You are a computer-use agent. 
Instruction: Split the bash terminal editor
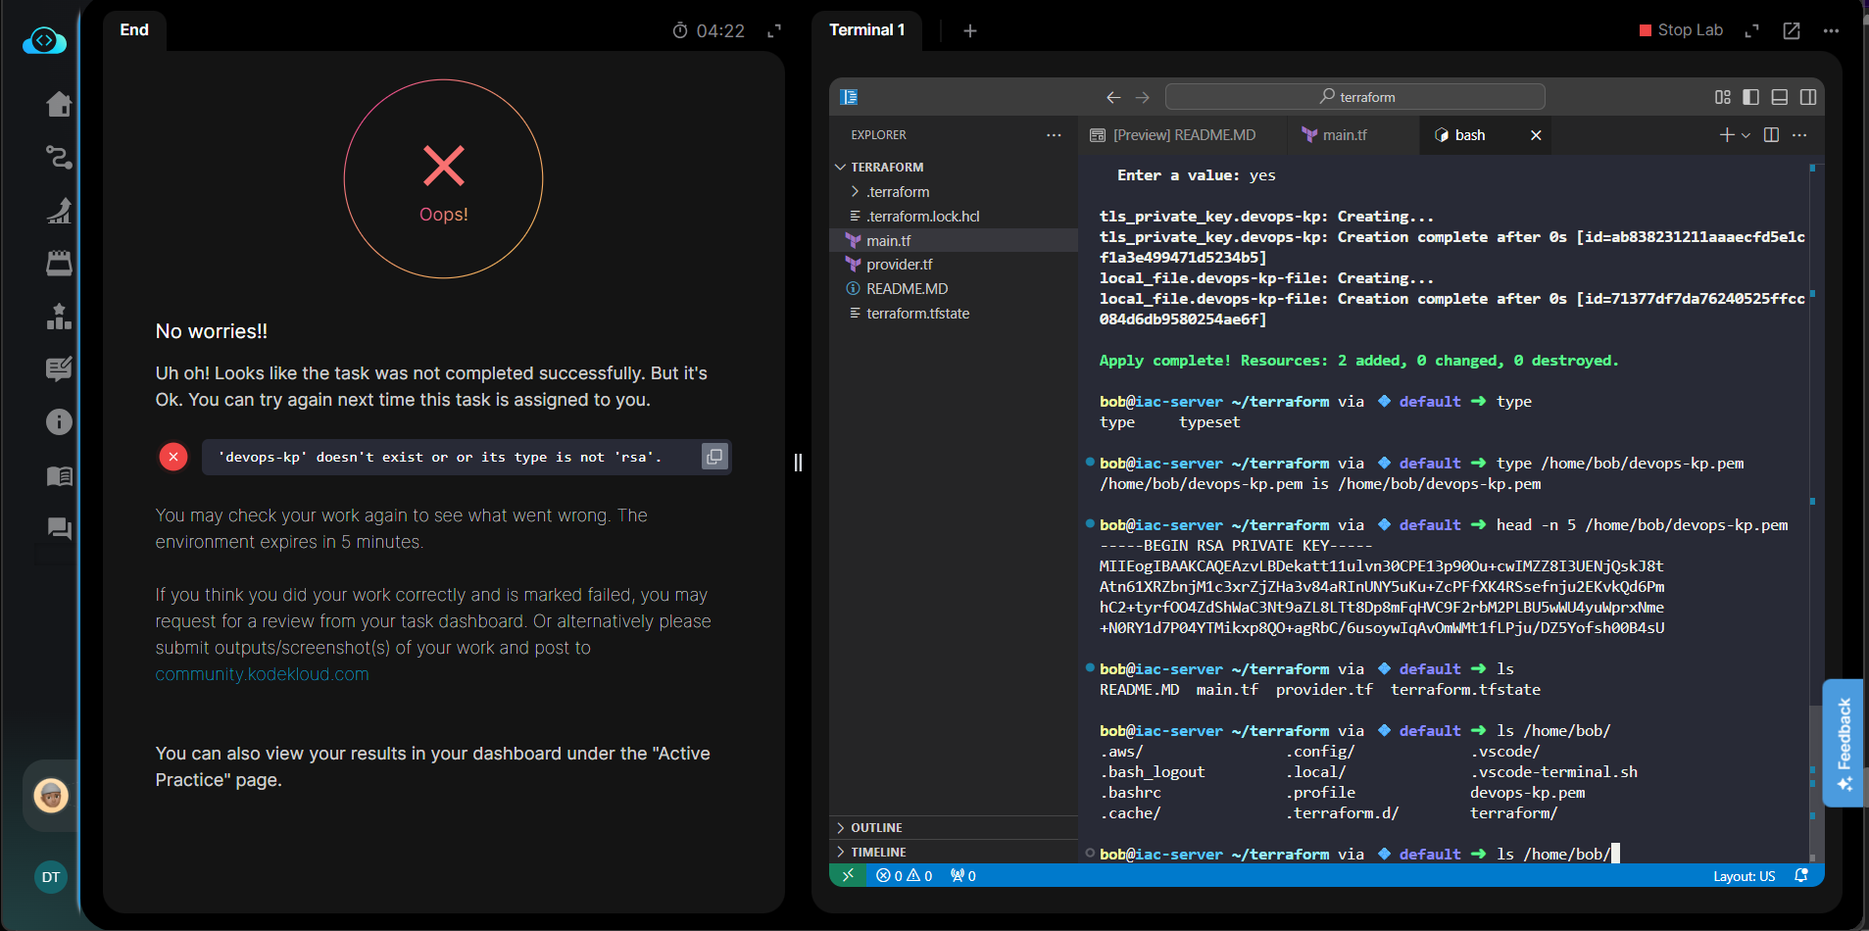click(x=1770, y=135)
